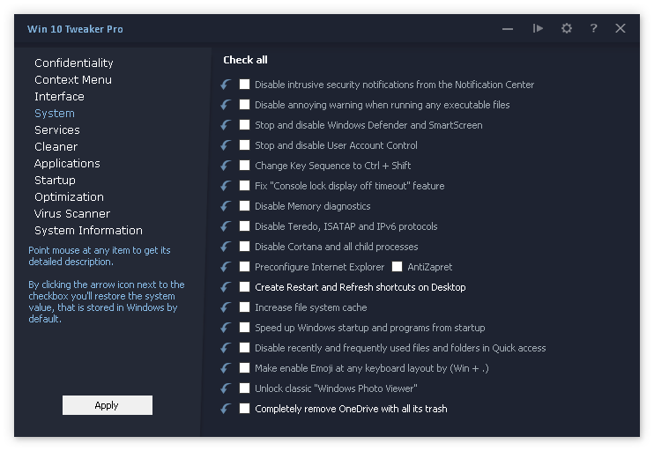This screenshot has width=654, height=451.
Task: Click the help question mark icon
Action: pos(593,28)
